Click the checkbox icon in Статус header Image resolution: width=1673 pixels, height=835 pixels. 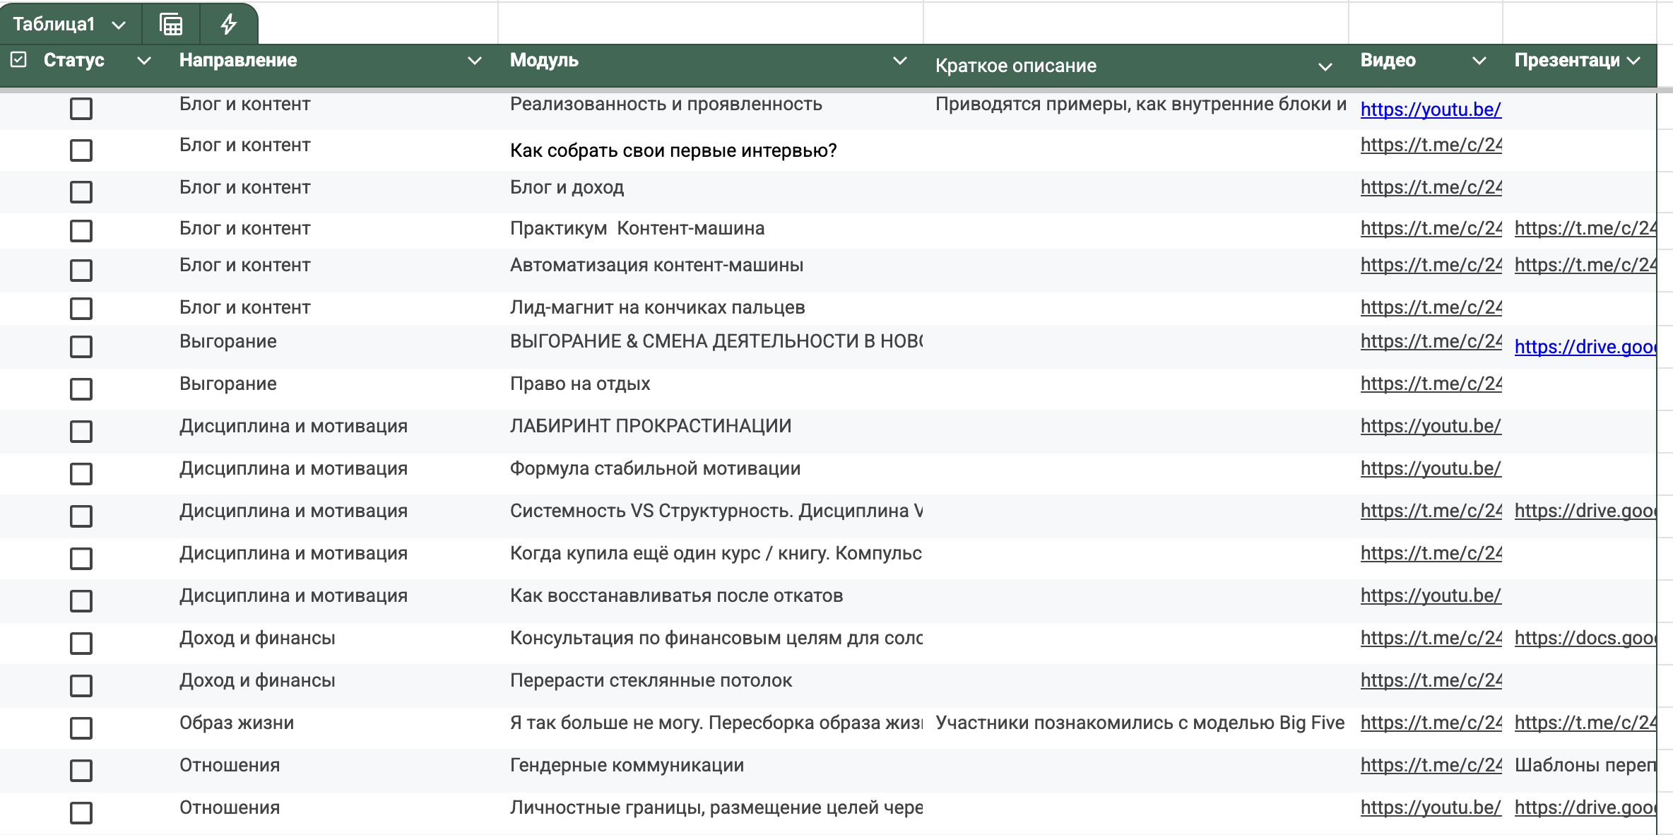click(x=19, y=59)
